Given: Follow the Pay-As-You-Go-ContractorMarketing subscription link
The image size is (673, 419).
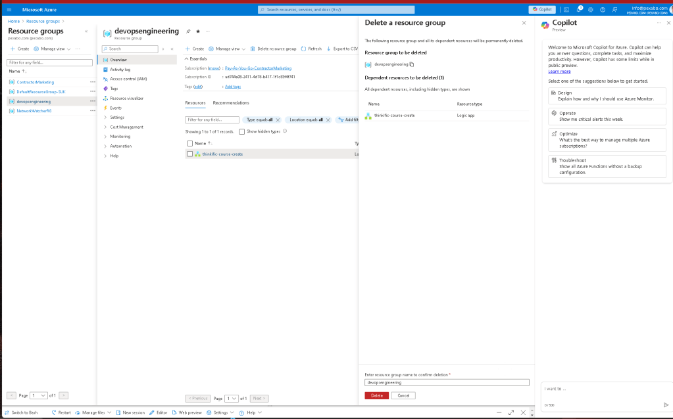Looking at the screenshot, I should pos(258,68).
